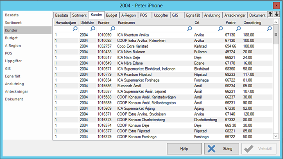This screenshot has height=159, width=283.
Task: Open Egna fält in the left sidebar
Action: pyautogui.click(x=27, y=76)
